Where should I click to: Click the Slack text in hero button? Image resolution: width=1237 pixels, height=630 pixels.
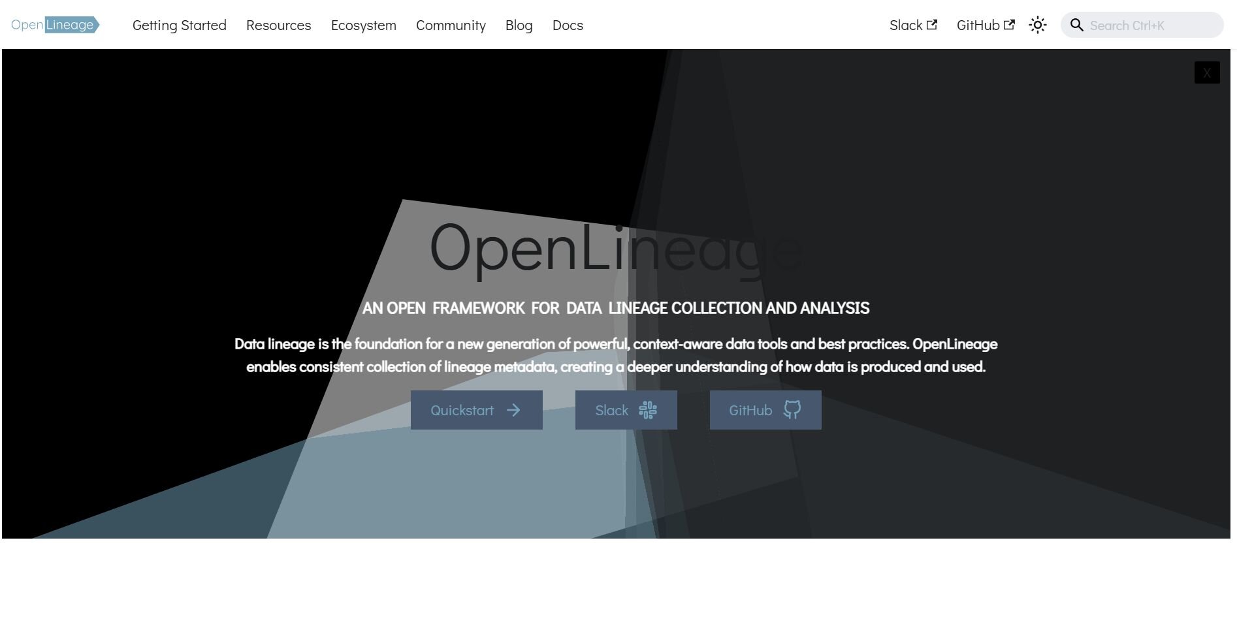(x=611, y=411)
